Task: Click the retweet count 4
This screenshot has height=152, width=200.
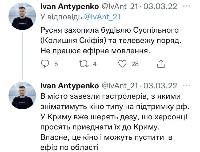Action: 94,64
